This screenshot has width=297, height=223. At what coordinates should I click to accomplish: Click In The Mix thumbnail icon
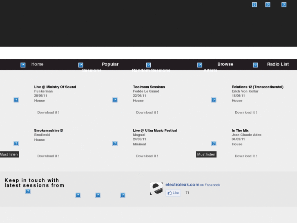point(214,144)
